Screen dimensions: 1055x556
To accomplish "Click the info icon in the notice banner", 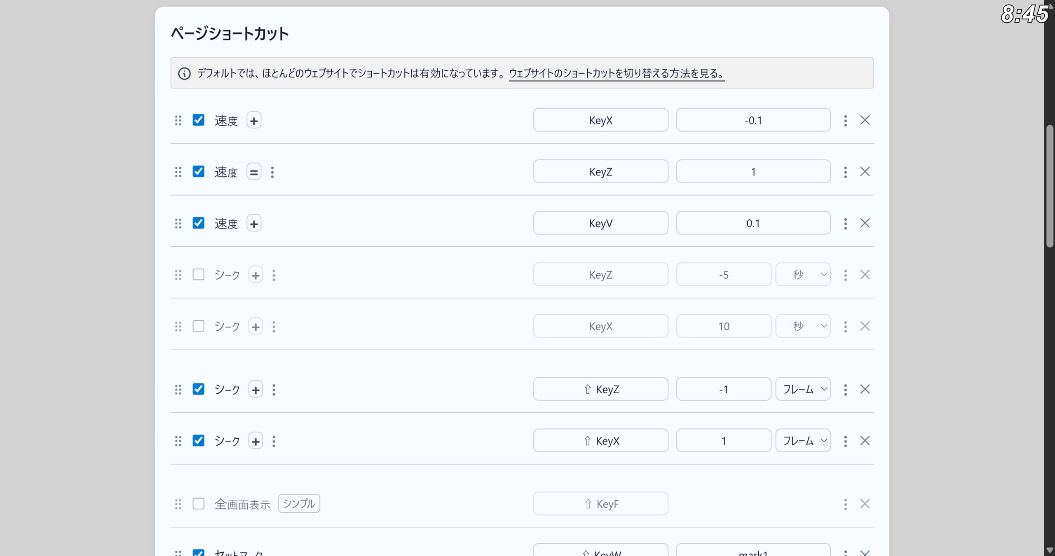I will click(x=184, y=74).
